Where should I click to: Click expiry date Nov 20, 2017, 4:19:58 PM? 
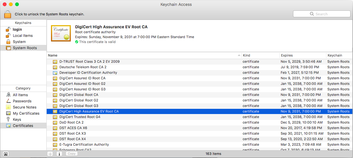point(301,128)
